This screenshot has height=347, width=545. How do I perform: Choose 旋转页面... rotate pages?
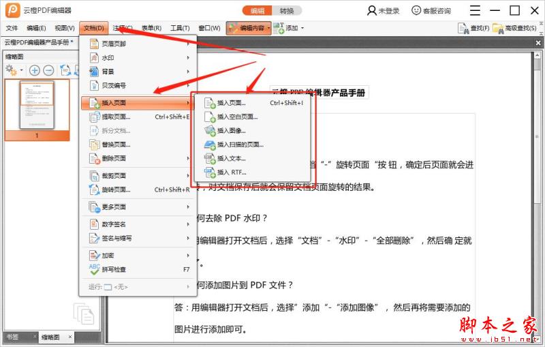click(x=139, y=190)
